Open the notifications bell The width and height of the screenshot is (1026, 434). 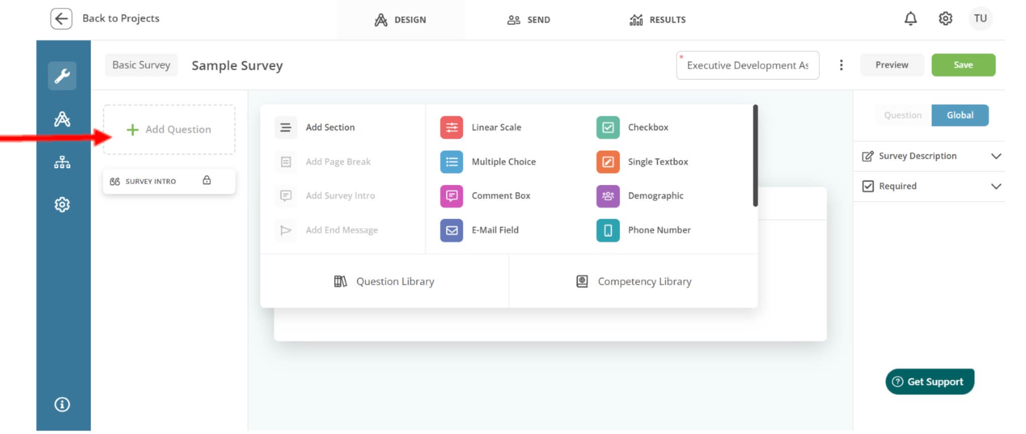point(910,19)
